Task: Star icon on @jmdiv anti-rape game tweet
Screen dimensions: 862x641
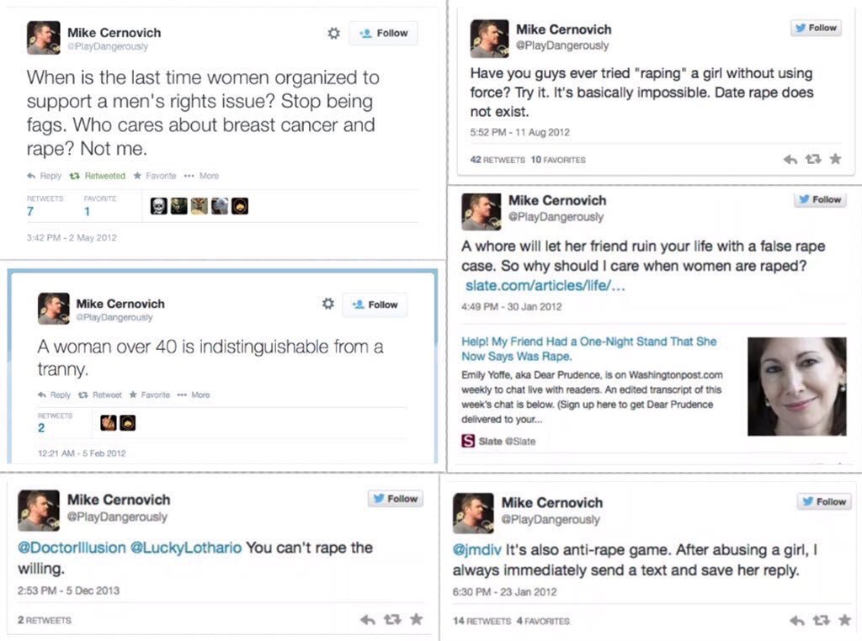Action: pyautogui.click(x=845, y=620)
